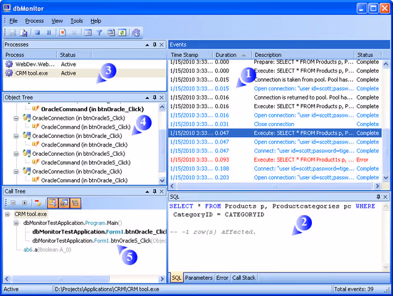Click the Status column header in Processes panel

tap(74, 55)
